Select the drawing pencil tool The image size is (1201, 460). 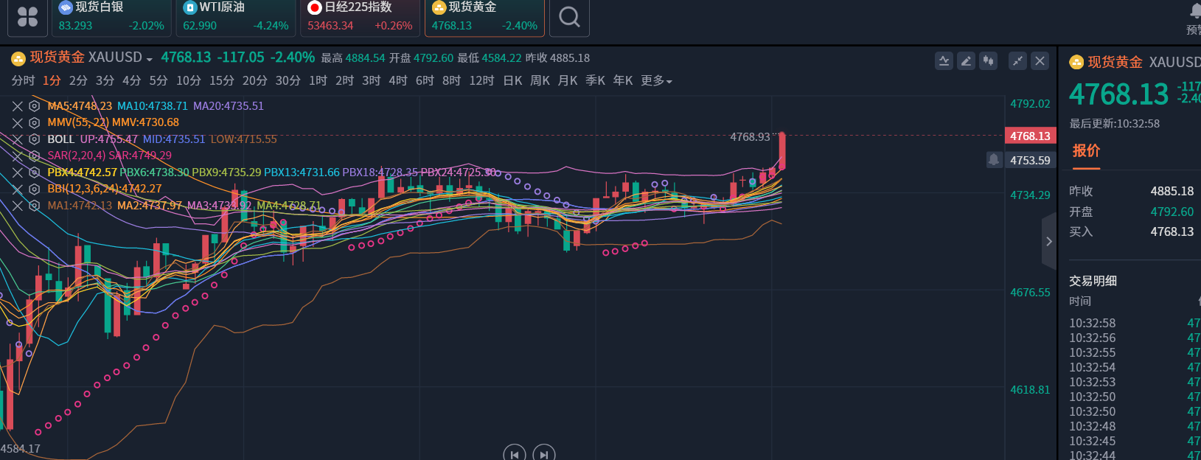[x=966, y=61]
